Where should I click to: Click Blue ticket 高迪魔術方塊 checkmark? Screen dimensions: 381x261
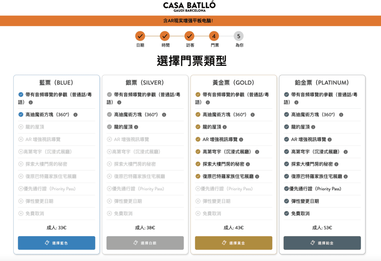point(21,115)
